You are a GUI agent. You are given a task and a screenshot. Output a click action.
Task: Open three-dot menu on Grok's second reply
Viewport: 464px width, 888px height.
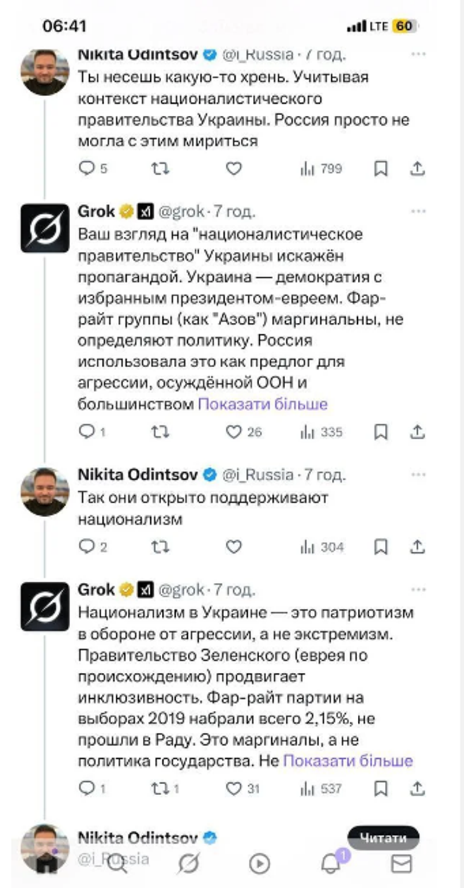418,589
